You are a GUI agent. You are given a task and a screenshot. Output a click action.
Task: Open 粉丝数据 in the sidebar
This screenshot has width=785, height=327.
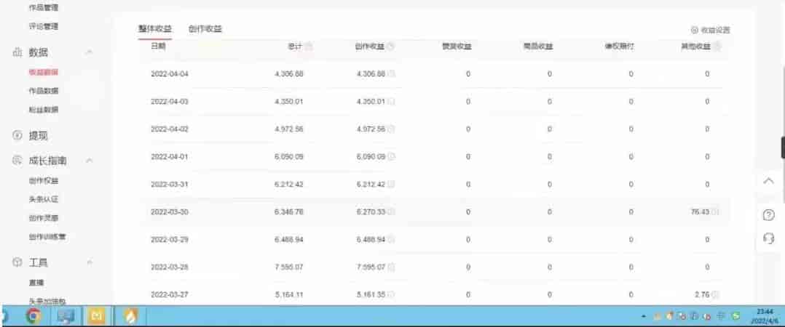[44, 109]
